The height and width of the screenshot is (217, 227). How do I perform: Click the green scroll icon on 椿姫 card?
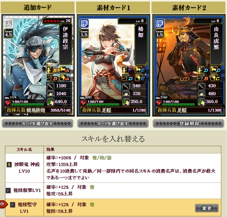point(126,102)
